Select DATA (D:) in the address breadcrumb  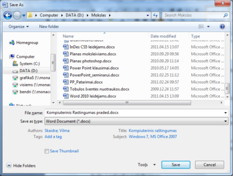(75, 15)
